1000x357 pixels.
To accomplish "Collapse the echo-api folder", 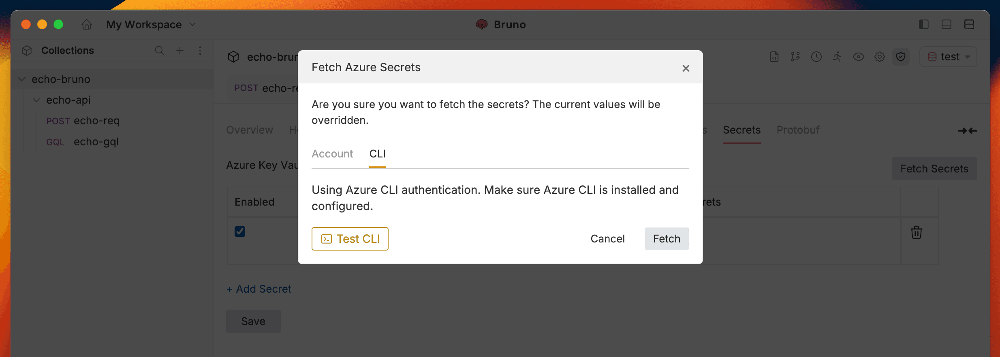I will (36, 100).
